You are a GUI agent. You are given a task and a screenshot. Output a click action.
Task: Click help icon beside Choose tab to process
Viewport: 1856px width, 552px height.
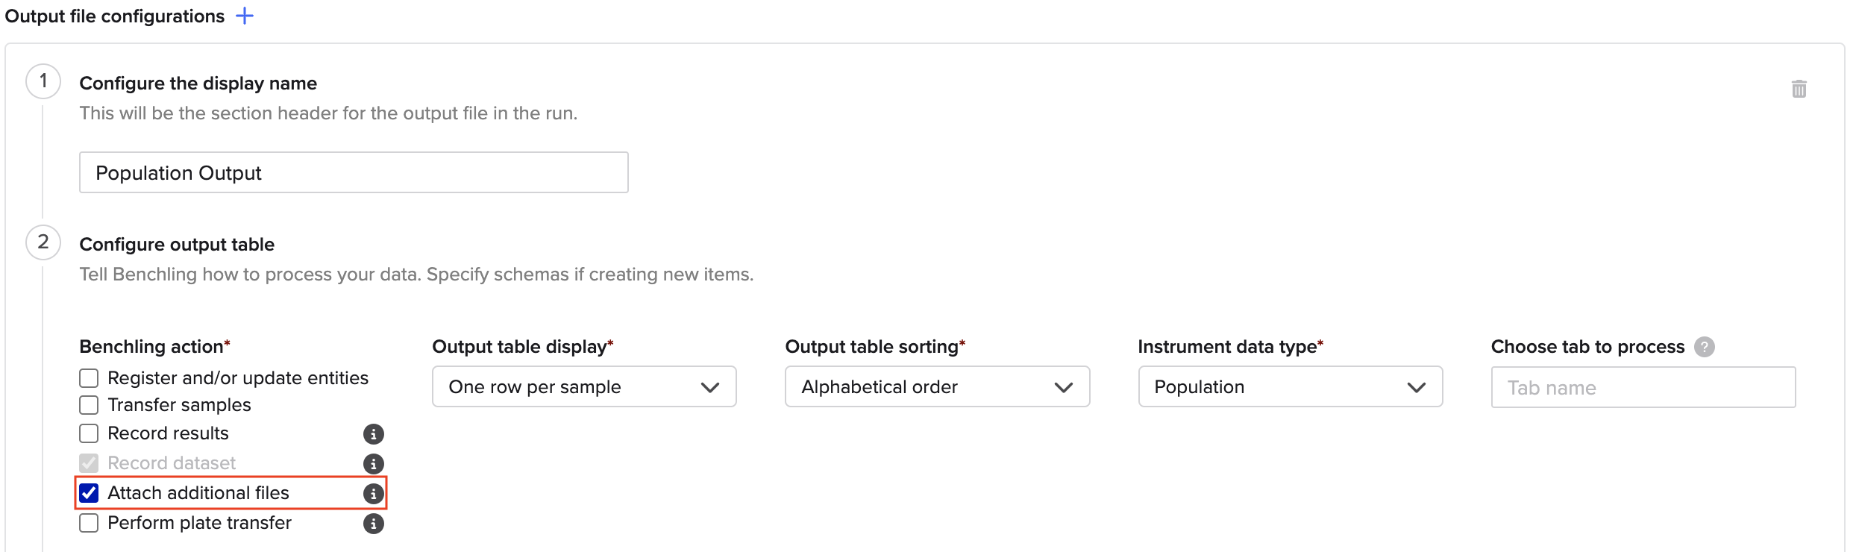coord(1705,345)
